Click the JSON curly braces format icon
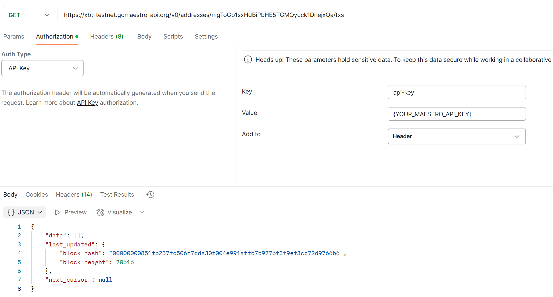Viewport: 553px width, 297px height. [x=11, y=212]
